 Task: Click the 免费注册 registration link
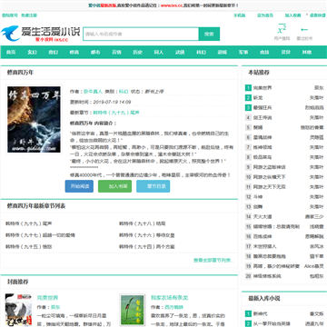tap(29, 15)
